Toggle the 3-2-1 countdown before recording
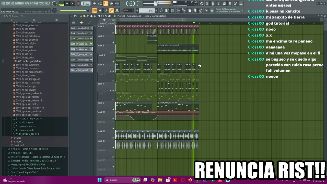 click(106, 4)
